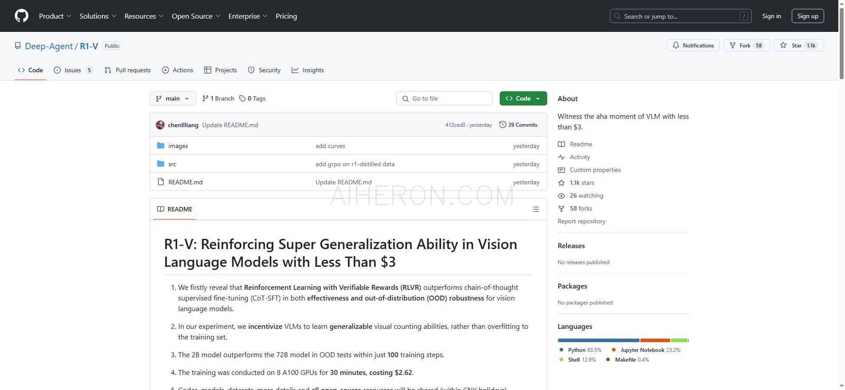Expand the Enterprise menu
845x390 pixels.
(x=248, y=16)
